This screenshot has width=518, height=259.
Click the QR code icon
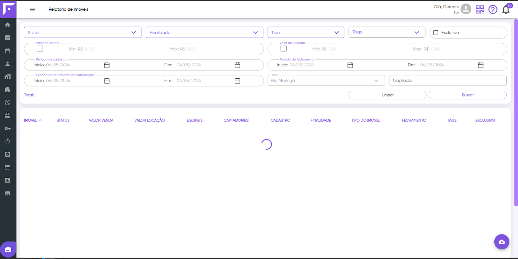coord(480,9)
